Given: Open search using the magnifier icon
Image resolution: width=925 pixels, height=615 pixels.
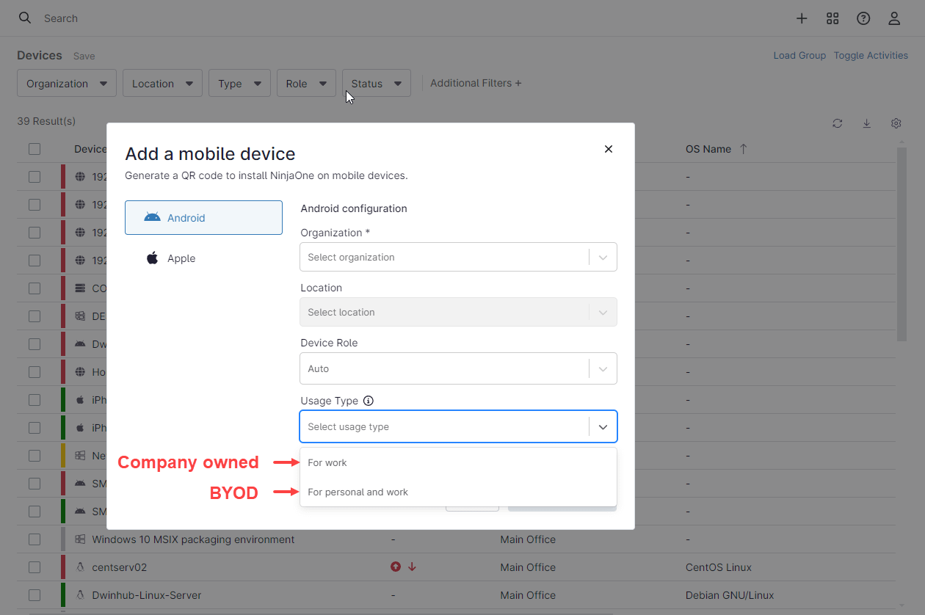Looking at the screenshot, I should [24, 18].
